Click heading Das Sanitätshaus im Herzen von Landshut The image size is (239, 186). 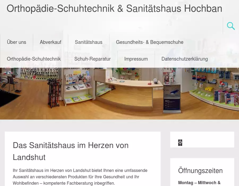tap(71, 151)
